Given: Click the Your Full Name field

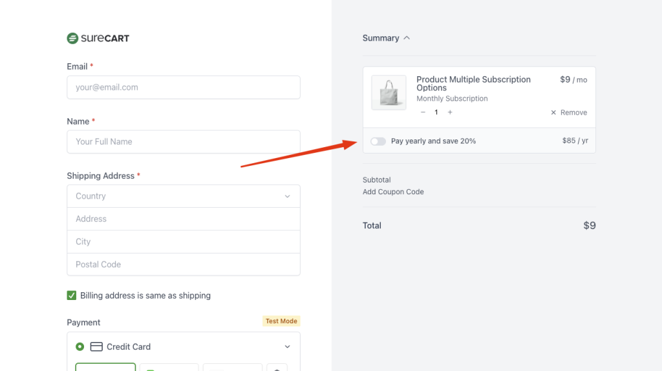Looking at the screenshot, I should (183, 141).
